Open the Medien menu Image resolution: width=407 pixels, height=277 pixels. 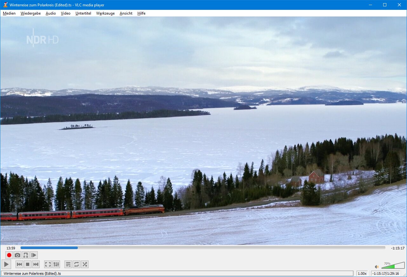tap(9, 13)
